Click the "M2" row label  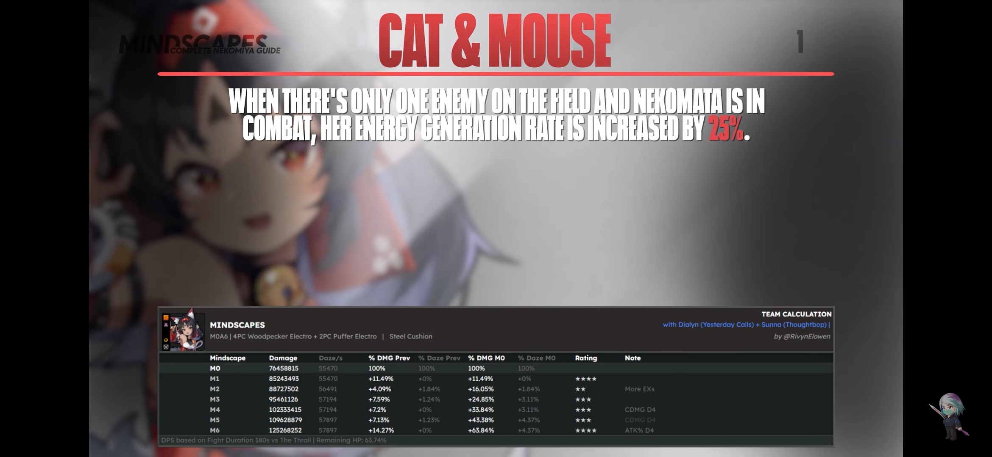[215, 389]
